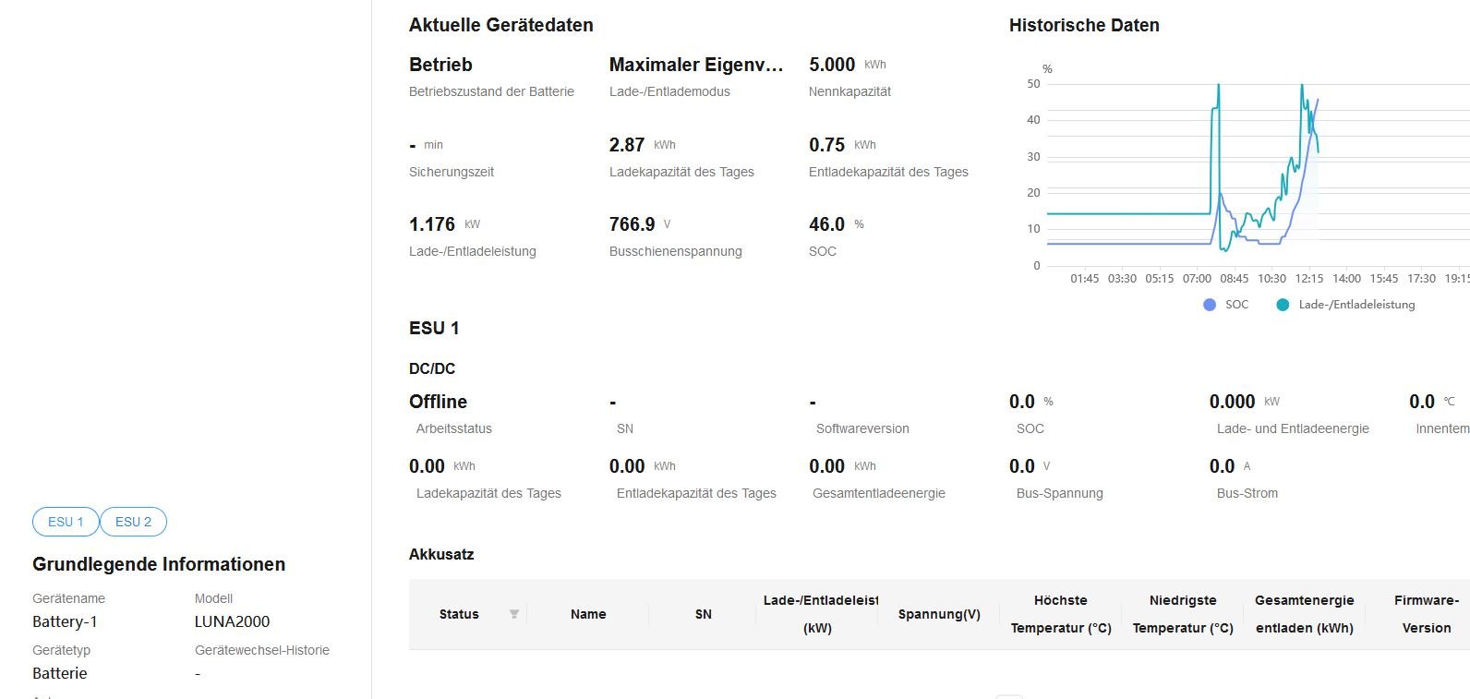1470x699 pixels.
Task: Click the Niedrigste Temperatur column header
Action: (1183, 614)
